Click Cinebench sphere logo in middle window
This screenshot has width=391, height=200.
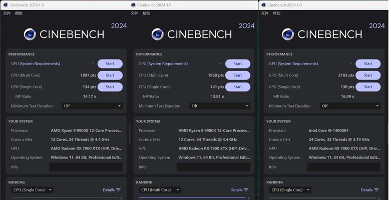coord(158,34)
